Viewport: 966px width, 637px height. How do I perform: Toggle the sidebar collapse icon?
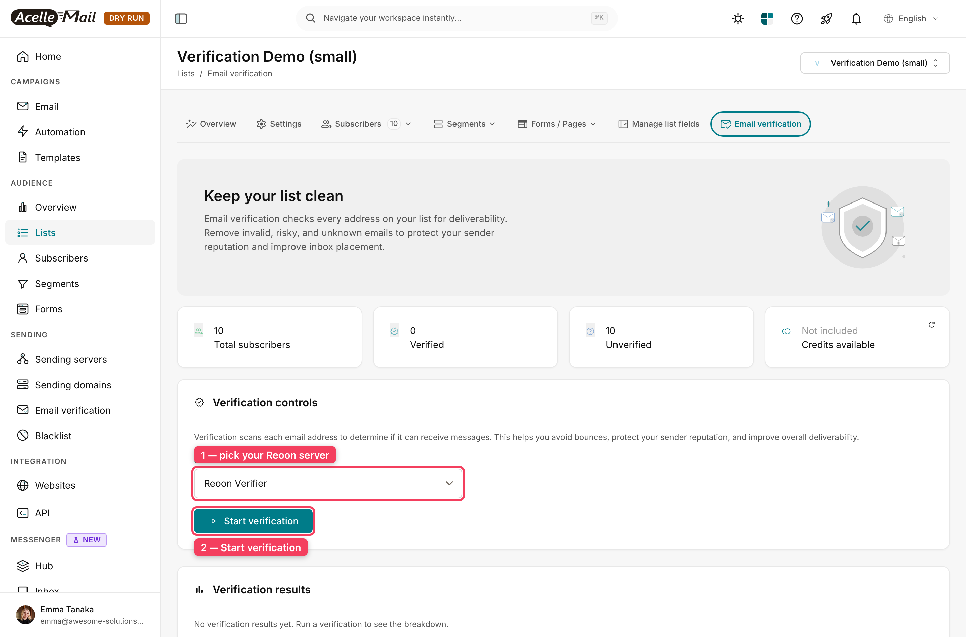point(181,19)
